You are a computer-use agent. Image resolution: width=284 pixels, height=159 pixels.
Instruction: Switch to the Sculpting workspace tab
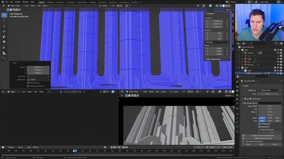pyautogui.click(x=60, y=2)
